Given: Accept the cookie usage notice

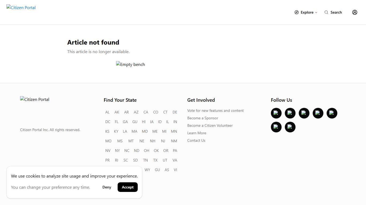Looking at the screenshot, I should (128, 187).
